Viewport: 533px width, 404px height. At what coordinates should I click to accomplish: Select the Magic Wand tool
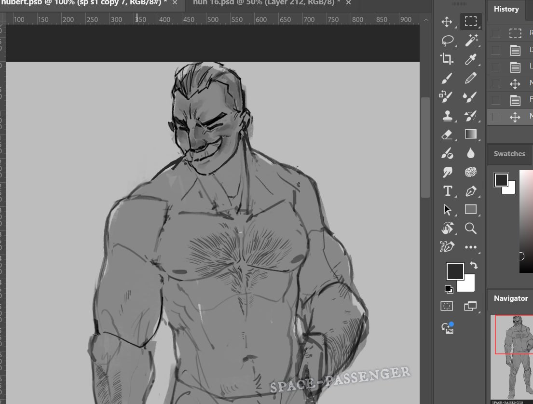click(x=471, y=40)
